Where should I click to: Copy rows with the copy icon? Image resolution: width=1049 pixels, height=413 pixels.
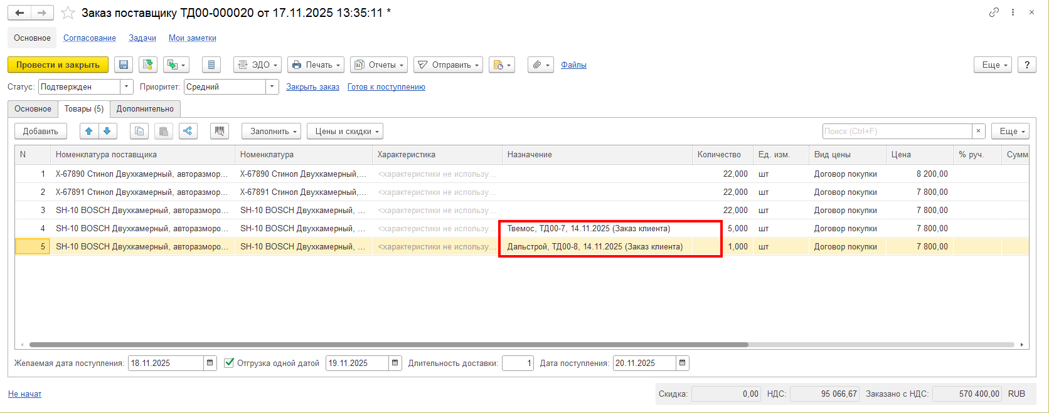point(139,131)
